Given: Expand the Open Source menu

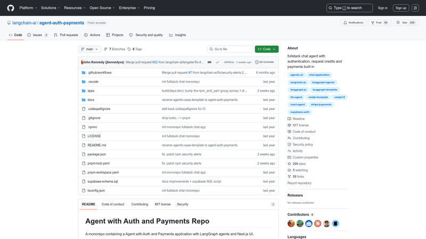Looking at the screenshot, I should 102,8.
